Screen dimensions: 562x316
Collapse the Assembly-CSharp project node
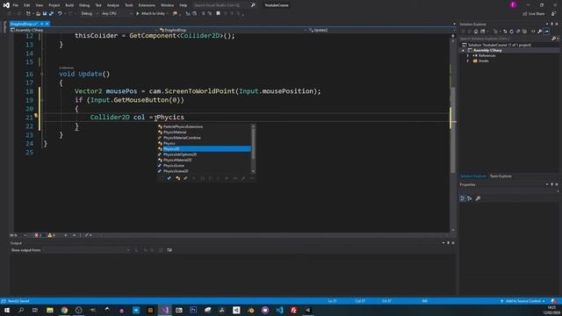(x=463, y=51)
